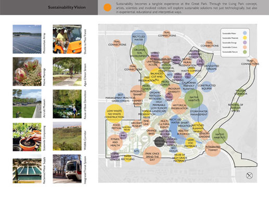Viewport: 269px width, 208px height.
Task: Click the Organic Soil Environment green bubble
Action: [x=139, y=53]
